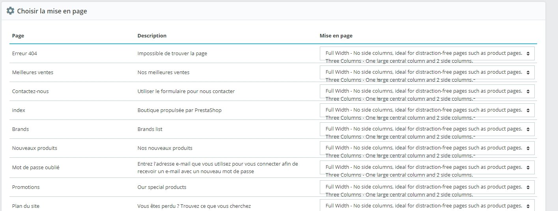Open the layout dropdown for Mot de passe oublié
558x211 pixels.
tap(427, 167)
